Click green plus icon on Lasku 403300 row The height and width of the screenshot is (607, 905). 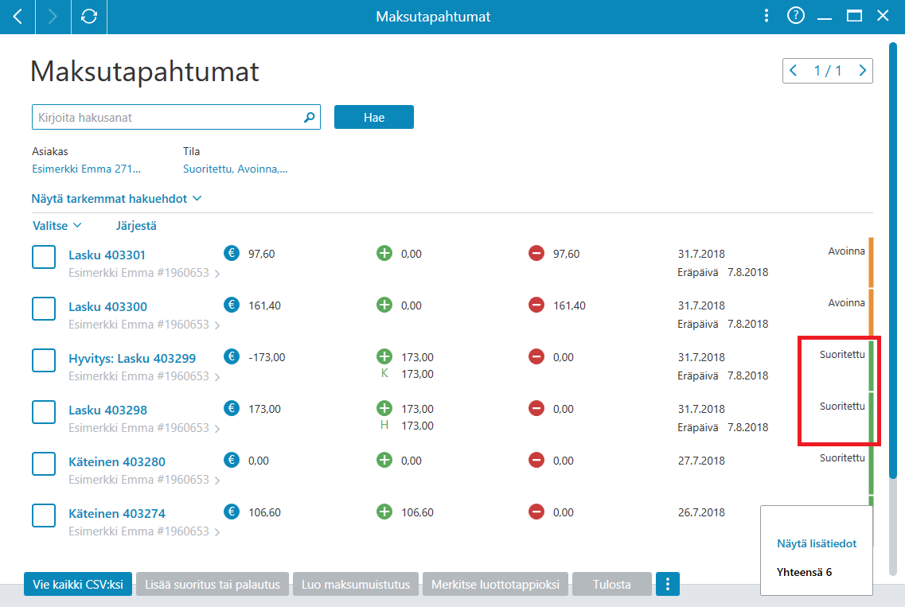pyautogui.click(x=384, y=305)
